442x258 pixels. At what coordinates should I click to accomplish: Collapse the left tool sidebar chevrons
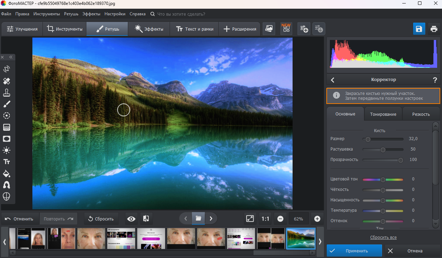tap(11, 57)
